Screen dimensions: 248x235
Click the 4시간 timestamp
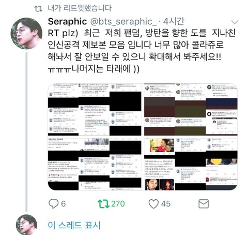(174, 21)
